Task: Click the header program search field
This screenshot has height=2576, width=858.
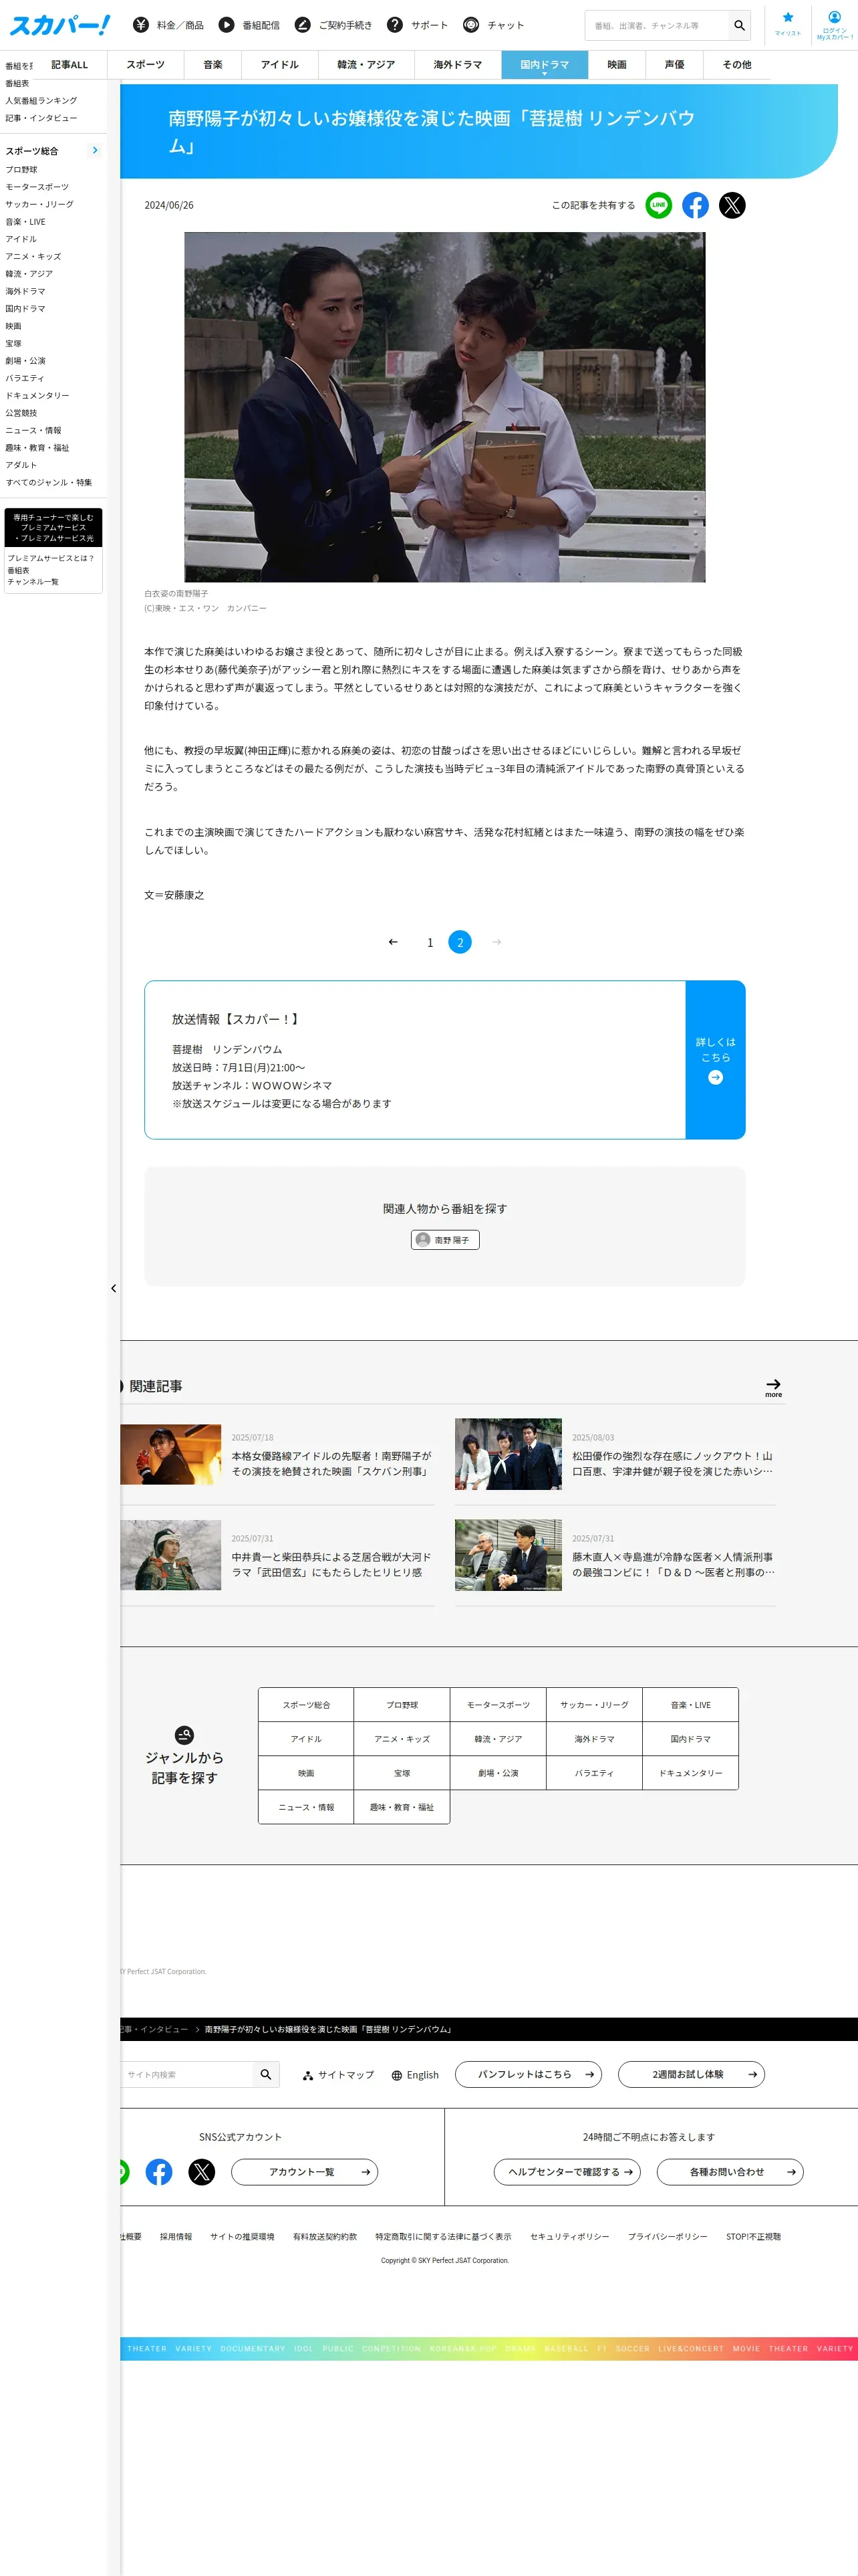Action: click(x=658, y=25)
